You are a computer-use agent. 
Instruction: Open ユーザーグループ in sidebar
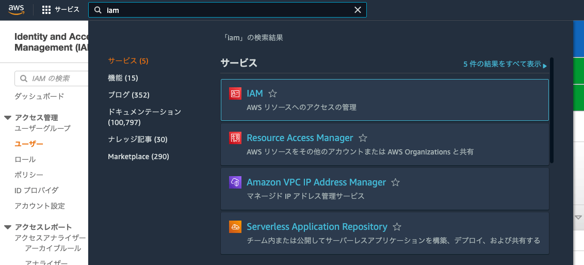coord(42,128)
